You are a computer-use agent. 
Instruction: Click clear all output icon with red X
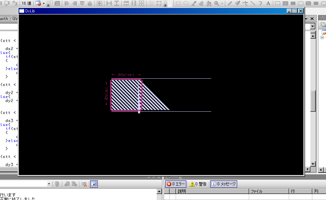[x=84, y=184]
